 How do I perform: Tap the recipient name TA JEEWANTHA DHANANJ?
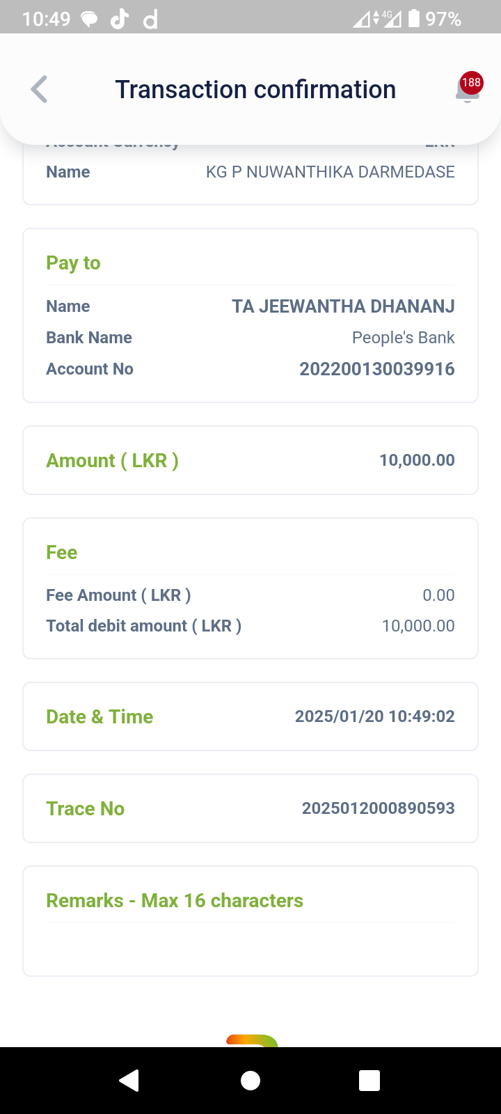343,306
